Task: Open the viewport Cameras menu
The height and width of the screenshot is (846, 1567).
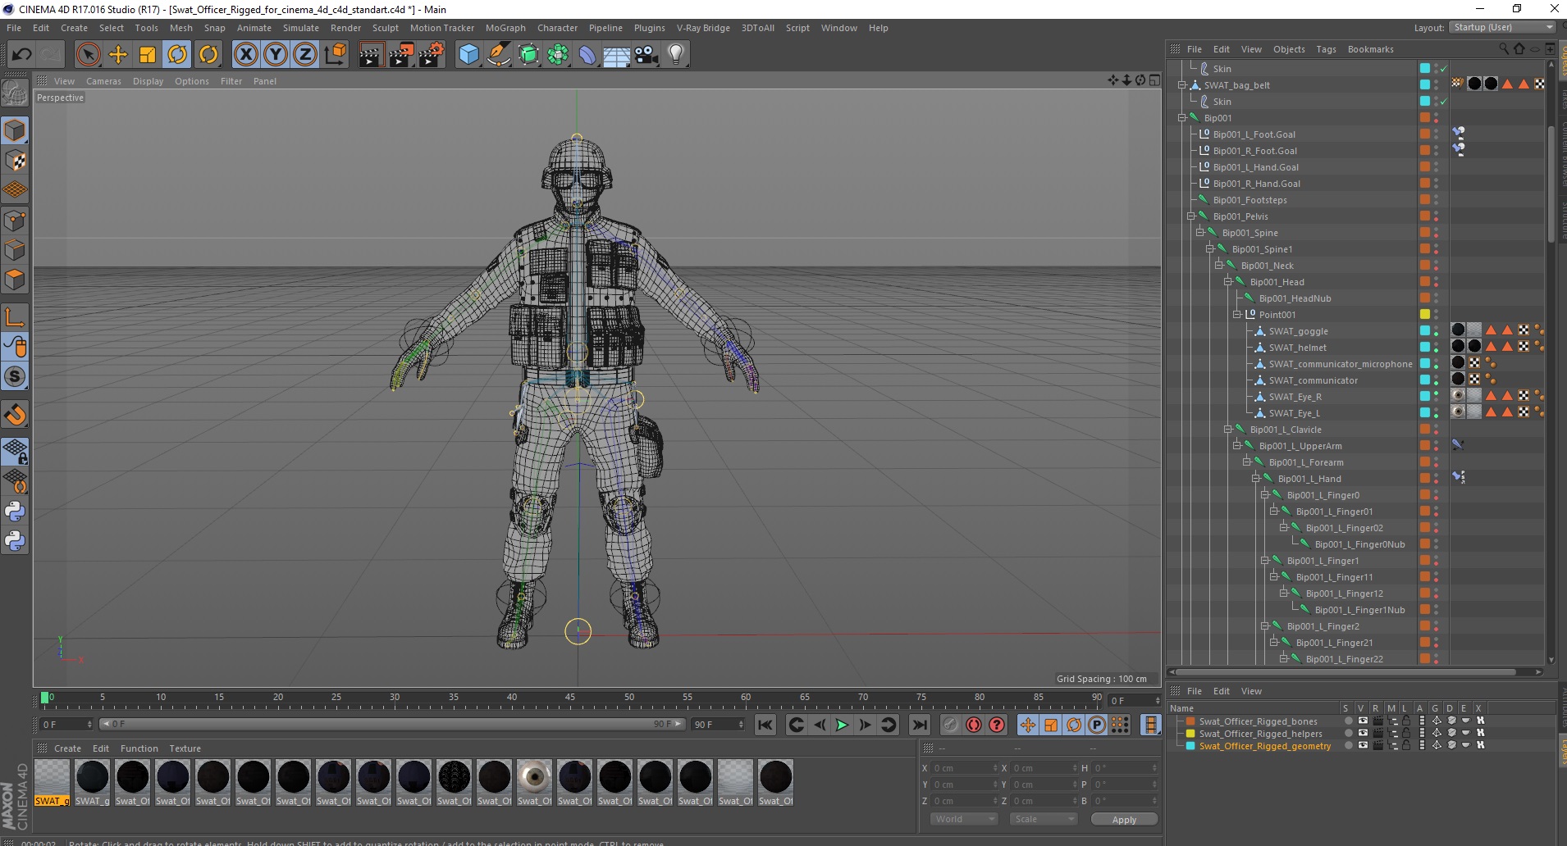Action: click(x=103, y=81)
